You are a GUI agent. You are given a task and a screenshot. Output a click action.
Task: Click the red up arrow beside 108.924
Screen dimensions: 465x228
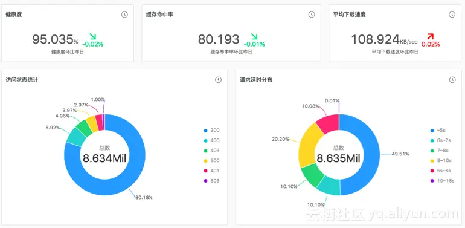coord(431,36)
